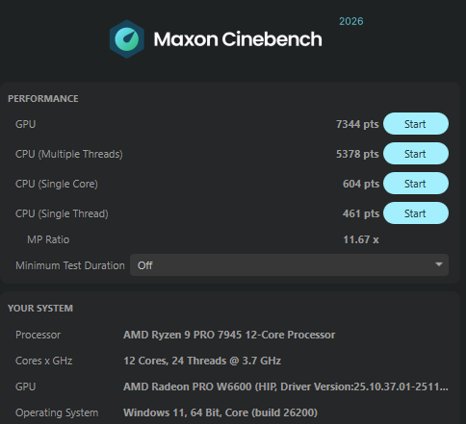This screenshot has width=466, height=424.
Task: Start the CPU Single Thread benchmark
Action: click(x=416, y=213)
